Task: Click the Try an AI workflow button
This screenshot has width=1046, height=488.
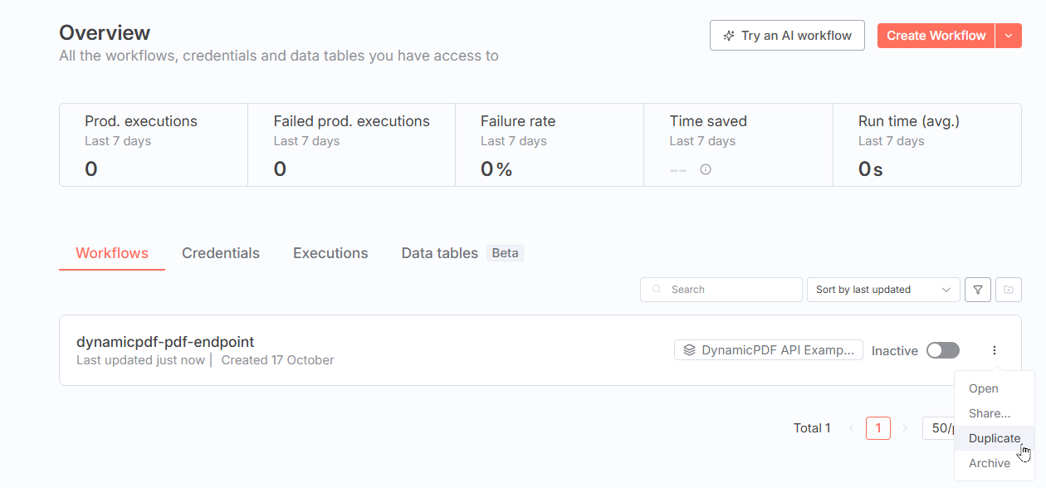Action: [x=787, y=36]
